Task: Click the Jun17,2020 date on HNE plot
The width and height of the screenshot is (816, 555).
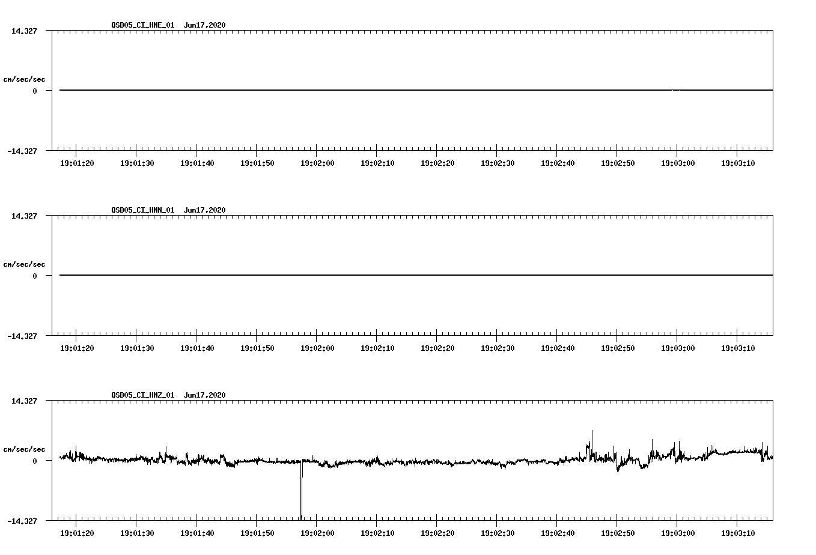Action: (205, 25)
